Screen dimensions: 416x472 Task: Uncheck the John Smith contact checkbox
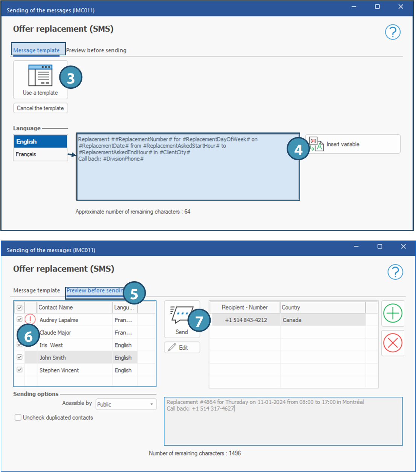20,357
